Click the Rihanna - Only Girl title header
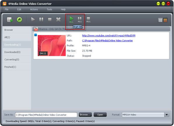 (x=56, y=29)
